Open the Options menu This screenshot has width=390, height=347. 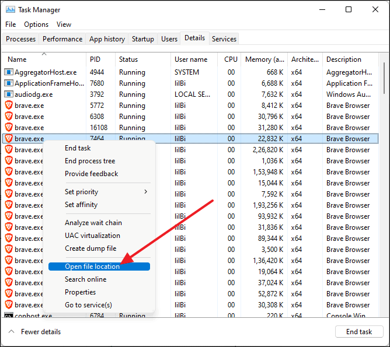(x=36, y=24)
